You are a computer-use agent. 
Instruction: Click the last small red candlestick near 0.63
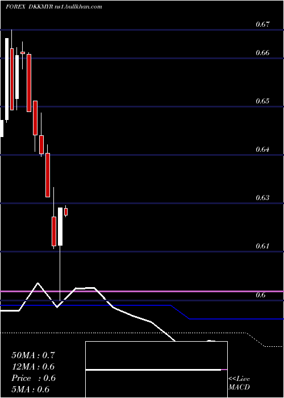[x=66, y=212]
